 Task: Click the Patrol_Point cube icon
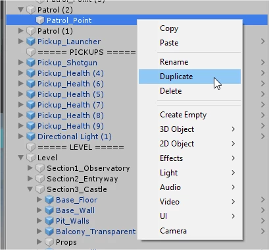click(x=40, y=20)
